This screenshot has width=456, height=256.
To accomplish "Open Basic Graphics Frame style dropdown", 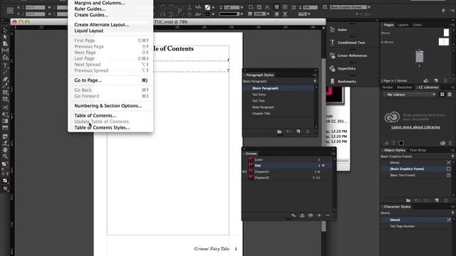I will [369, 7].
